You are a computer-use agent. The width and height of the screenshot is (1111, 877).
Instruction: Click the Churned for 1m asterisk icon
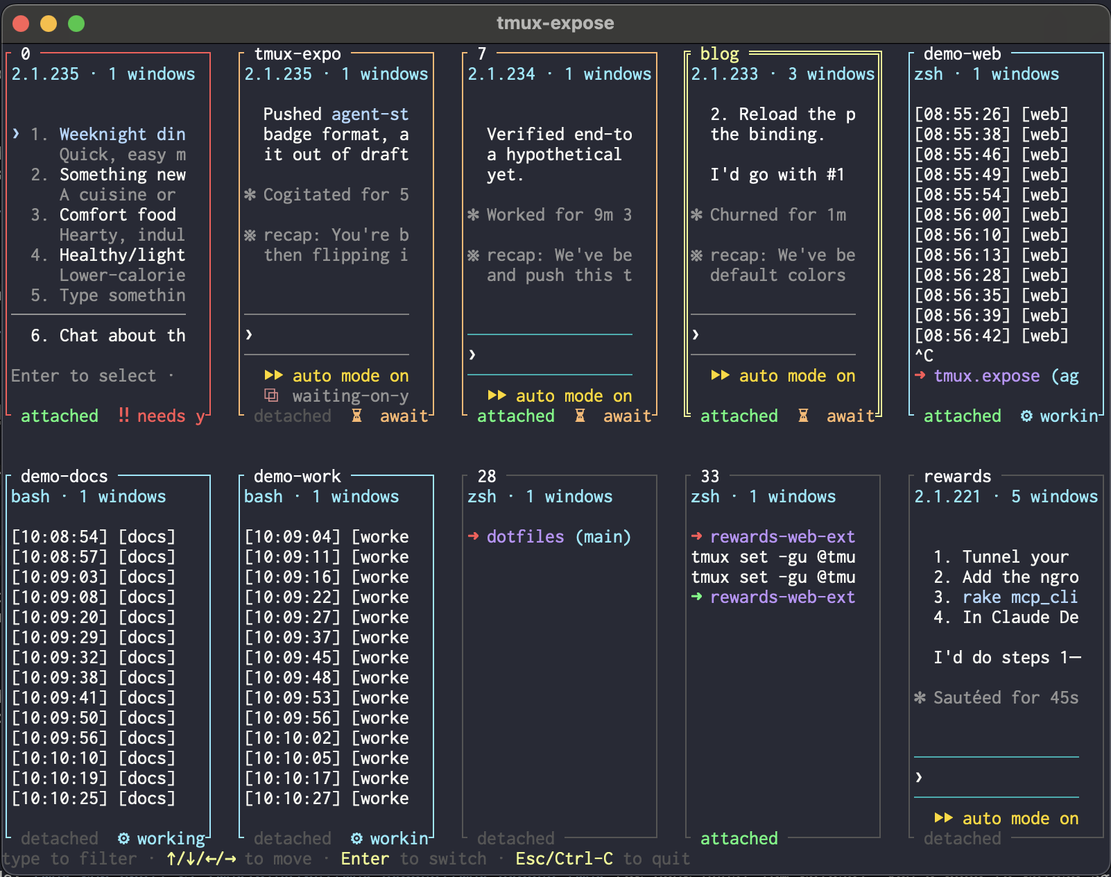point(696,214)
